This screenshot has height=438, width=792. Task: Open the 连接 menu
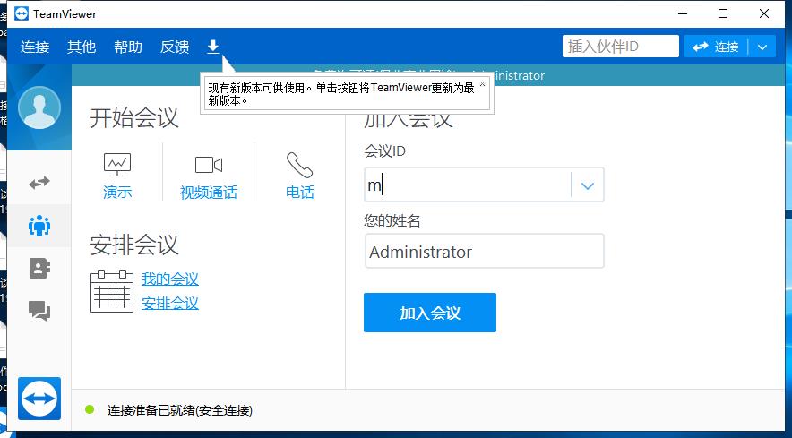click(x=35, y=47)
